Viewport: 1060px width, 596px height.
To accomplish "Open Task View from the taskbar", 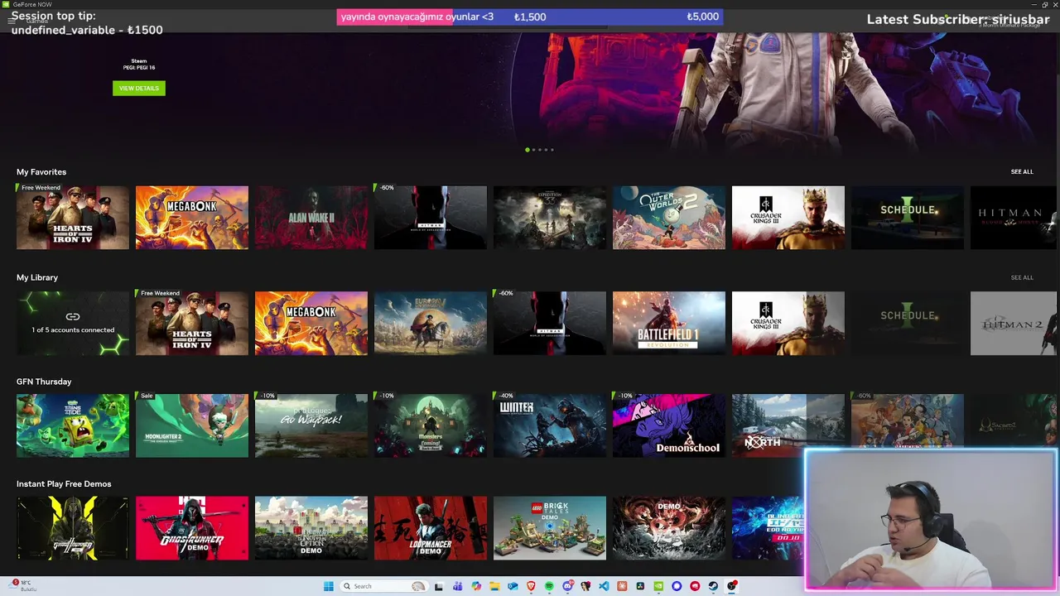I will click(439, 586).
